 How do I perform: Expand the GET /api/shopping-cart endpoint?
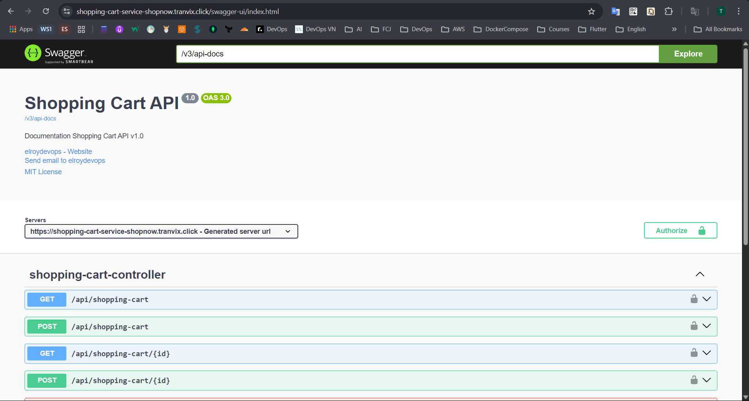click(x=706, y=299)
